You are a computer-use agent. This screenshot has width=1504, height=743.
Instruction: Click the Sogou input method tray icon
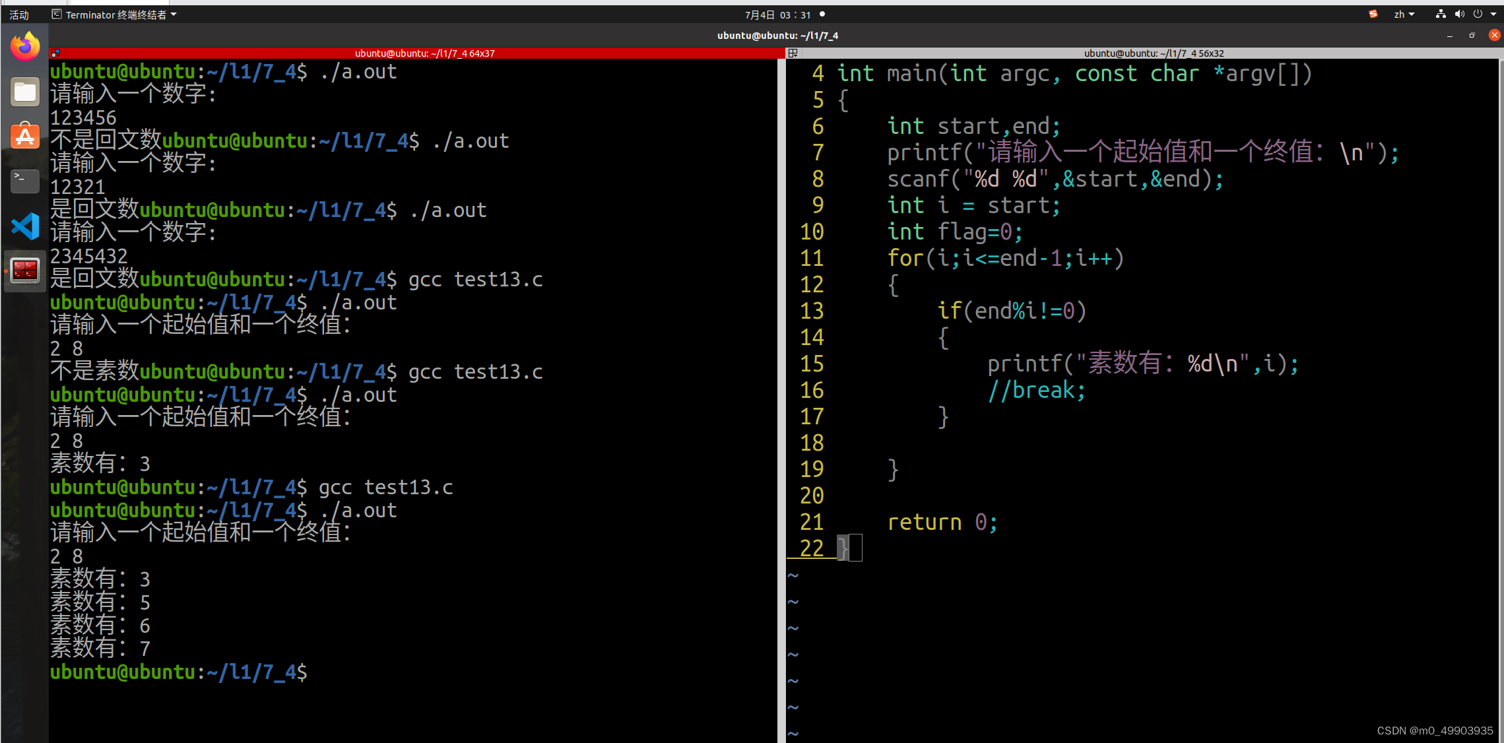pyautogui.click(x=1373, y=14)
